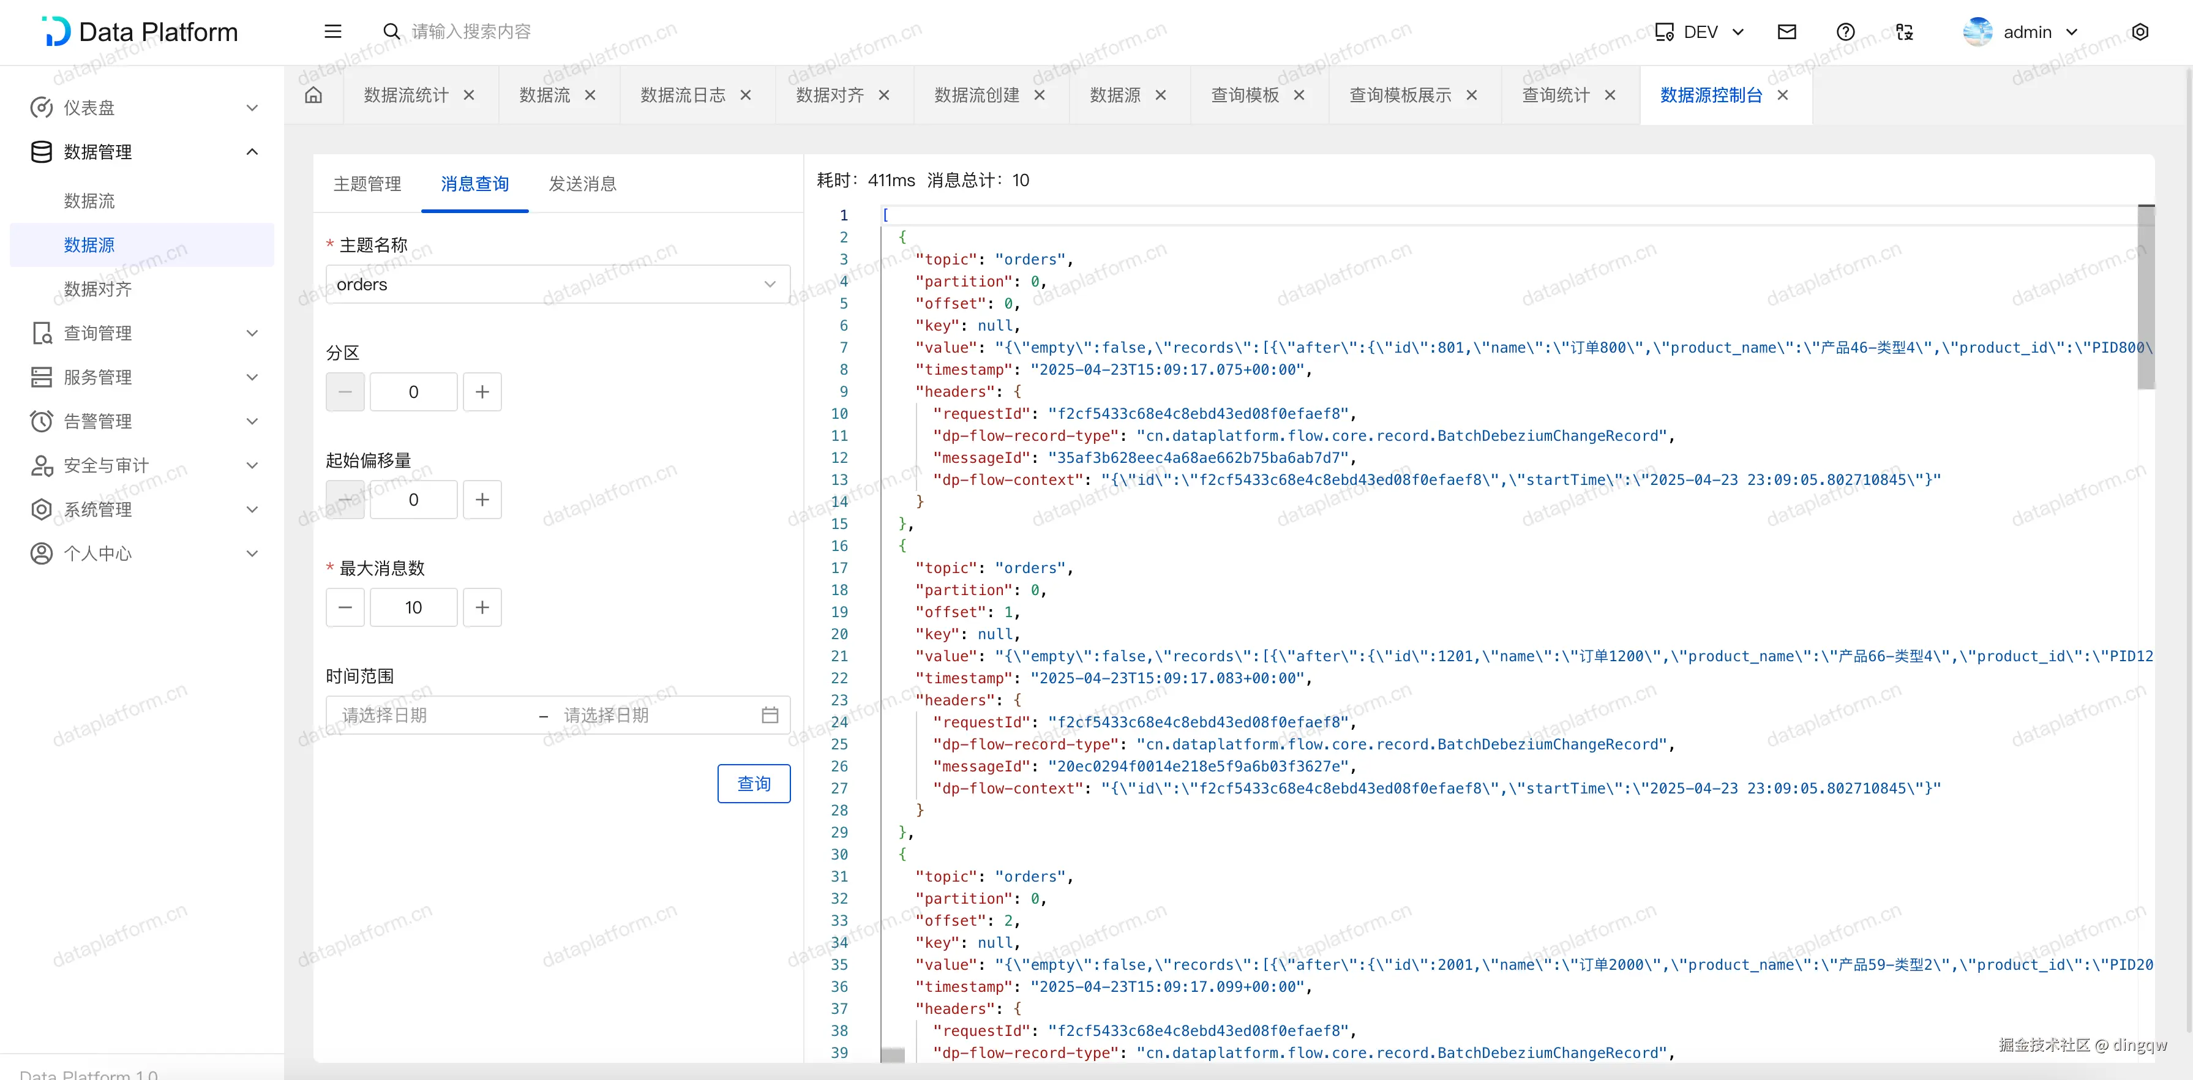Click the calendar icon in date range
The image size is (2193, 1080).
(x=770, y=715)
